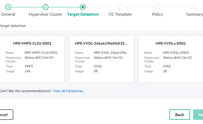Screen dimensions: 203x124
Task: Click the "Don't like the recommendations?" text
Action: coord(26,91)
